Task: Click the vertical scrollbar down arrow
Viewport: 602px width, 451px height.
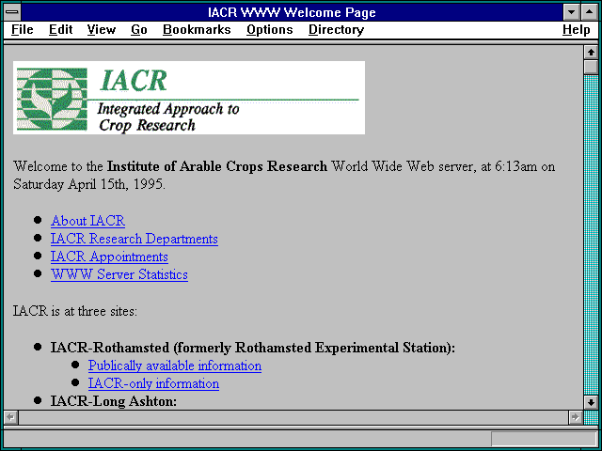Action: click(591, 402)
